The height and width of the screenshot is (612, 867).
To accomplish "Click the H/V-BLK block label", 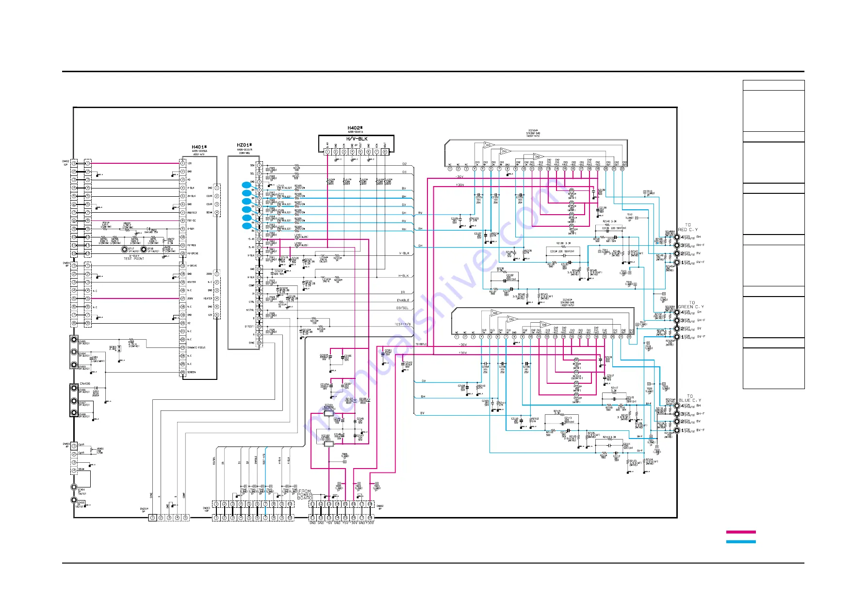I will coord(357,139).
